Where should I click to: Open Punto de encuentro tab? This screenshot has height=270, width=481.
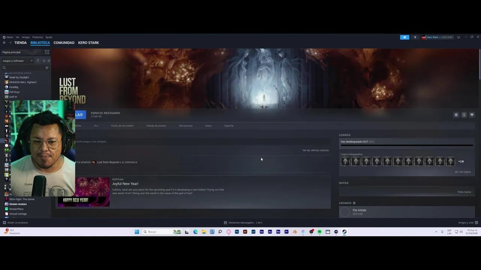(122, 126)
